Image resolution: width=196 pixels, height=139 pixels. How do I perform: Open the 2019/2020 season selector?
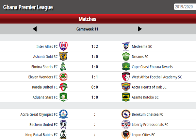click(184, 7)
